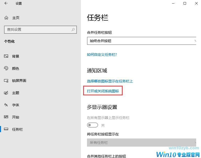Image resolution: width=201 pixels, height=158 pixels.
Task: Select the 颜色 palette icon
Action: pos(6,68)
